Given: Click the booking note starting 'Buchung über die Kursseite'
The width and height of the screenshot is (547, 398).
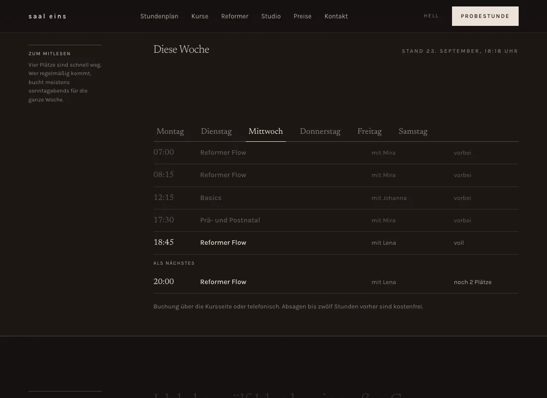Looking at the screenshot, I should coord(288,306).
